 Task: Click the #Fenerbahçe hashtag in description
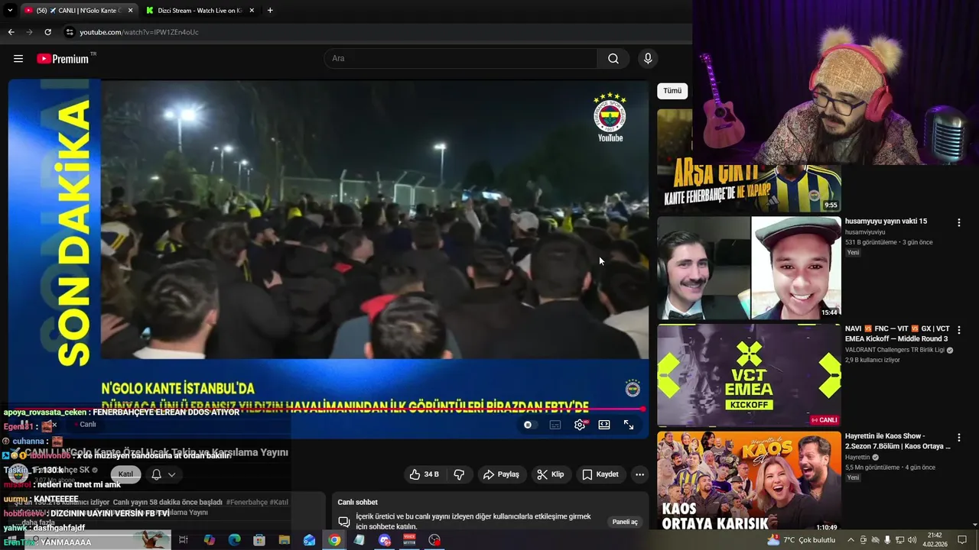[x=246, y=503]
